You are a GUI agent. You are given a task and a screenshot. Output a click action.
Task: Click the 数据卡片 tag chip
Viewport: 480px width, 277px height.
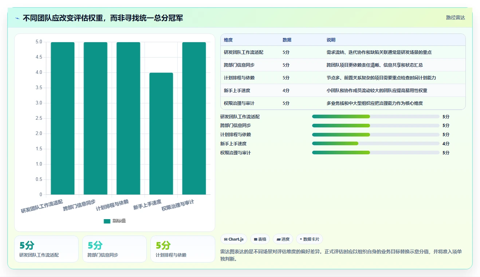coord(309,239)
